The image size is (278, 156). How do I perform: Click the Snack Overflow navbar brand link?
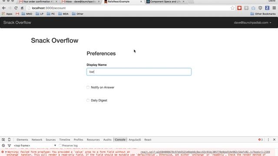point(17,23)
